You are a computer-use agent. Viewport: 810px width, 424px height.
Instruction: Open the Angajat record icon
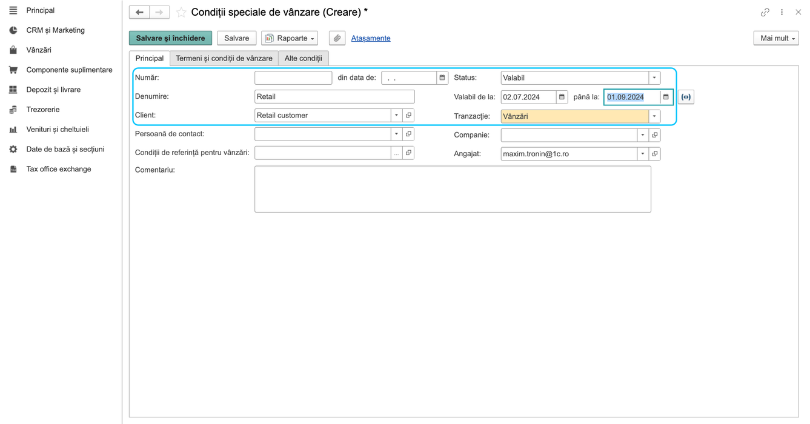654,154
